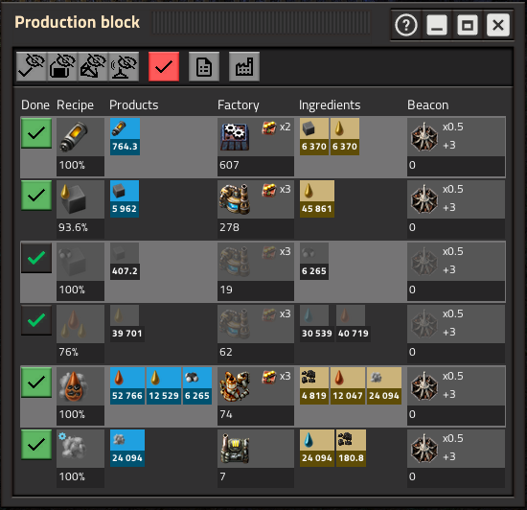Image resolution: width=527 pixels, height=510 pixels.
Task: Open the document list icon button
Action: pos(204,66)
